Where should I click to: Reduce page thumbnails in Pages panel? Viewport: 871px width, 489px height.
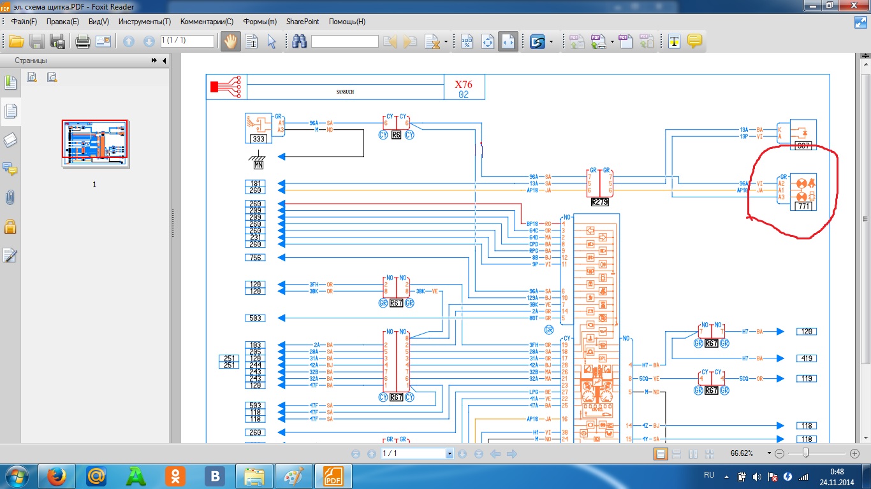tap(52, 78)
